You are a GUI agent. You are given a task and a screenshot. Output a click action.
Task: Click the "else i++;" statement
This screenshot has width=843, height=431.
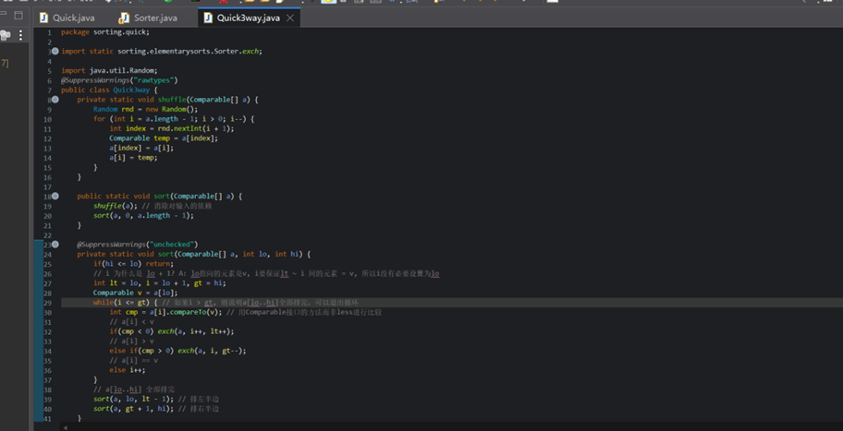click(x=128, y=370)
